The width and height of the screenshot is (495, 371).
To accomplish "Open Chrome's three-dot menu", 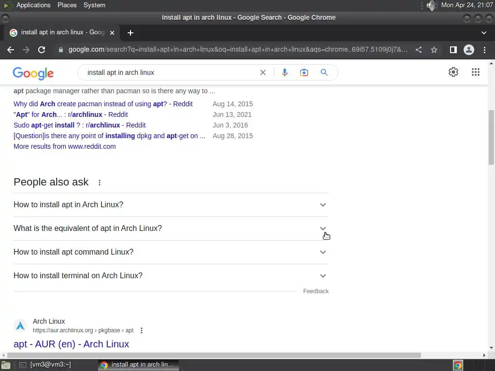I will click(x=484, y=50).
